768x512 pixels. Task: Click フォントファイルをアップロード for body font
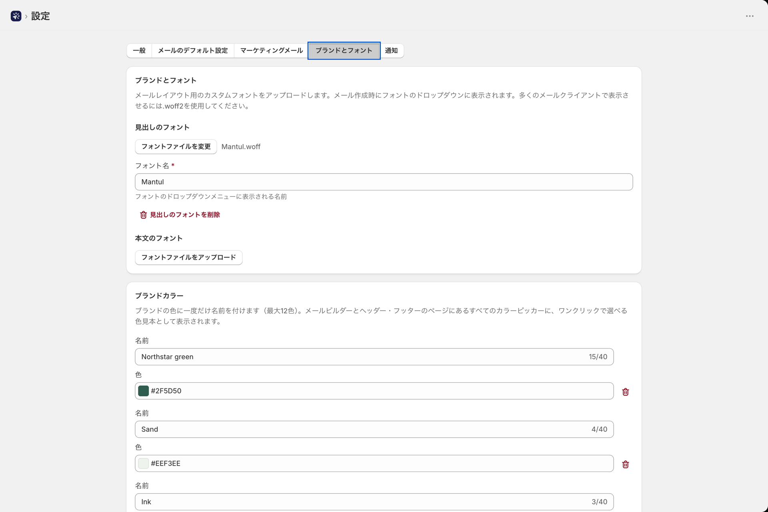click(x=189, y=257)
